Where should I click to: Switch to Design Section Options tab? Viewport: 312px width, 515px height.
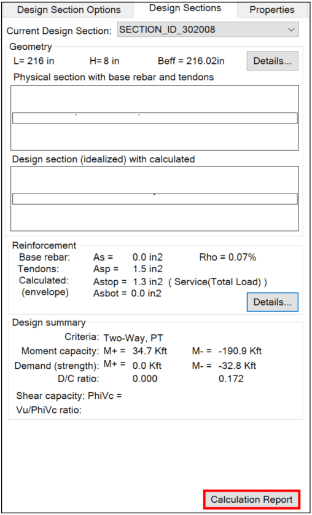69,9
